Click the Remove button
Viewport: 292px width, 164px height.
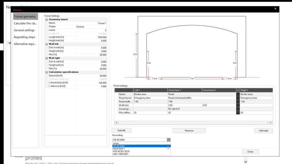click(189, 130)
